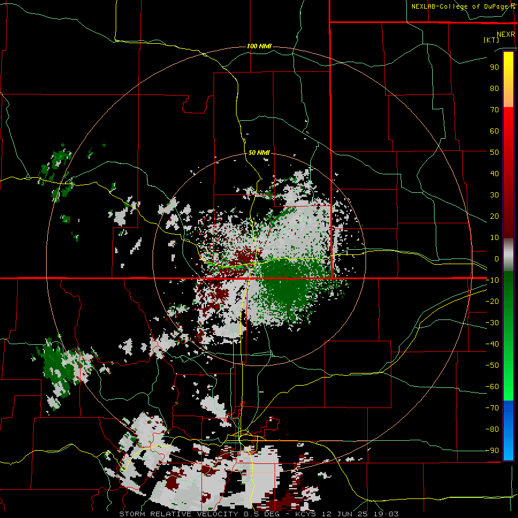Pick the gray zero-velocity color bar segment
The width and height of the screenshot is (518, 518).
coord(508,255)
